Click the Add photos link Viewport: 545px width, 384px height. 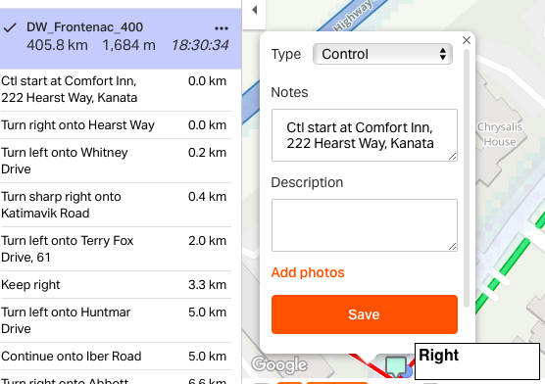308,272
